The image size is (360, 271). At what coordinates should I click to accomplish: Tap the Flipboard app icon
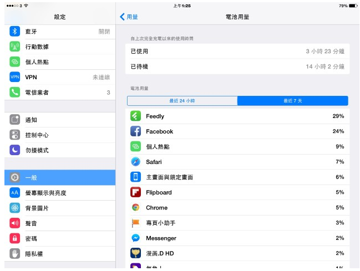(x=135, y=192)
